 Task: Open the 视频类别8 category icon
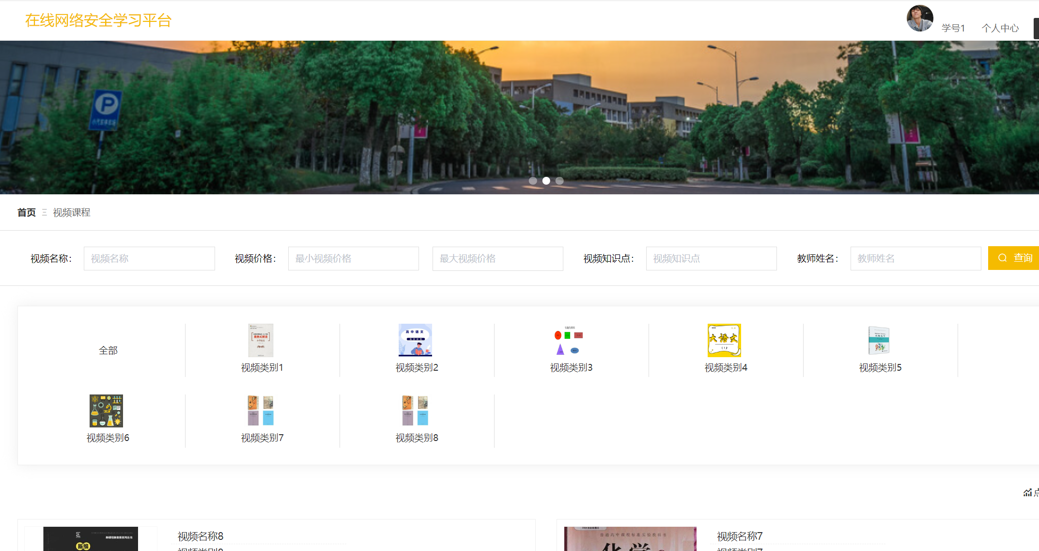point(415,411)
